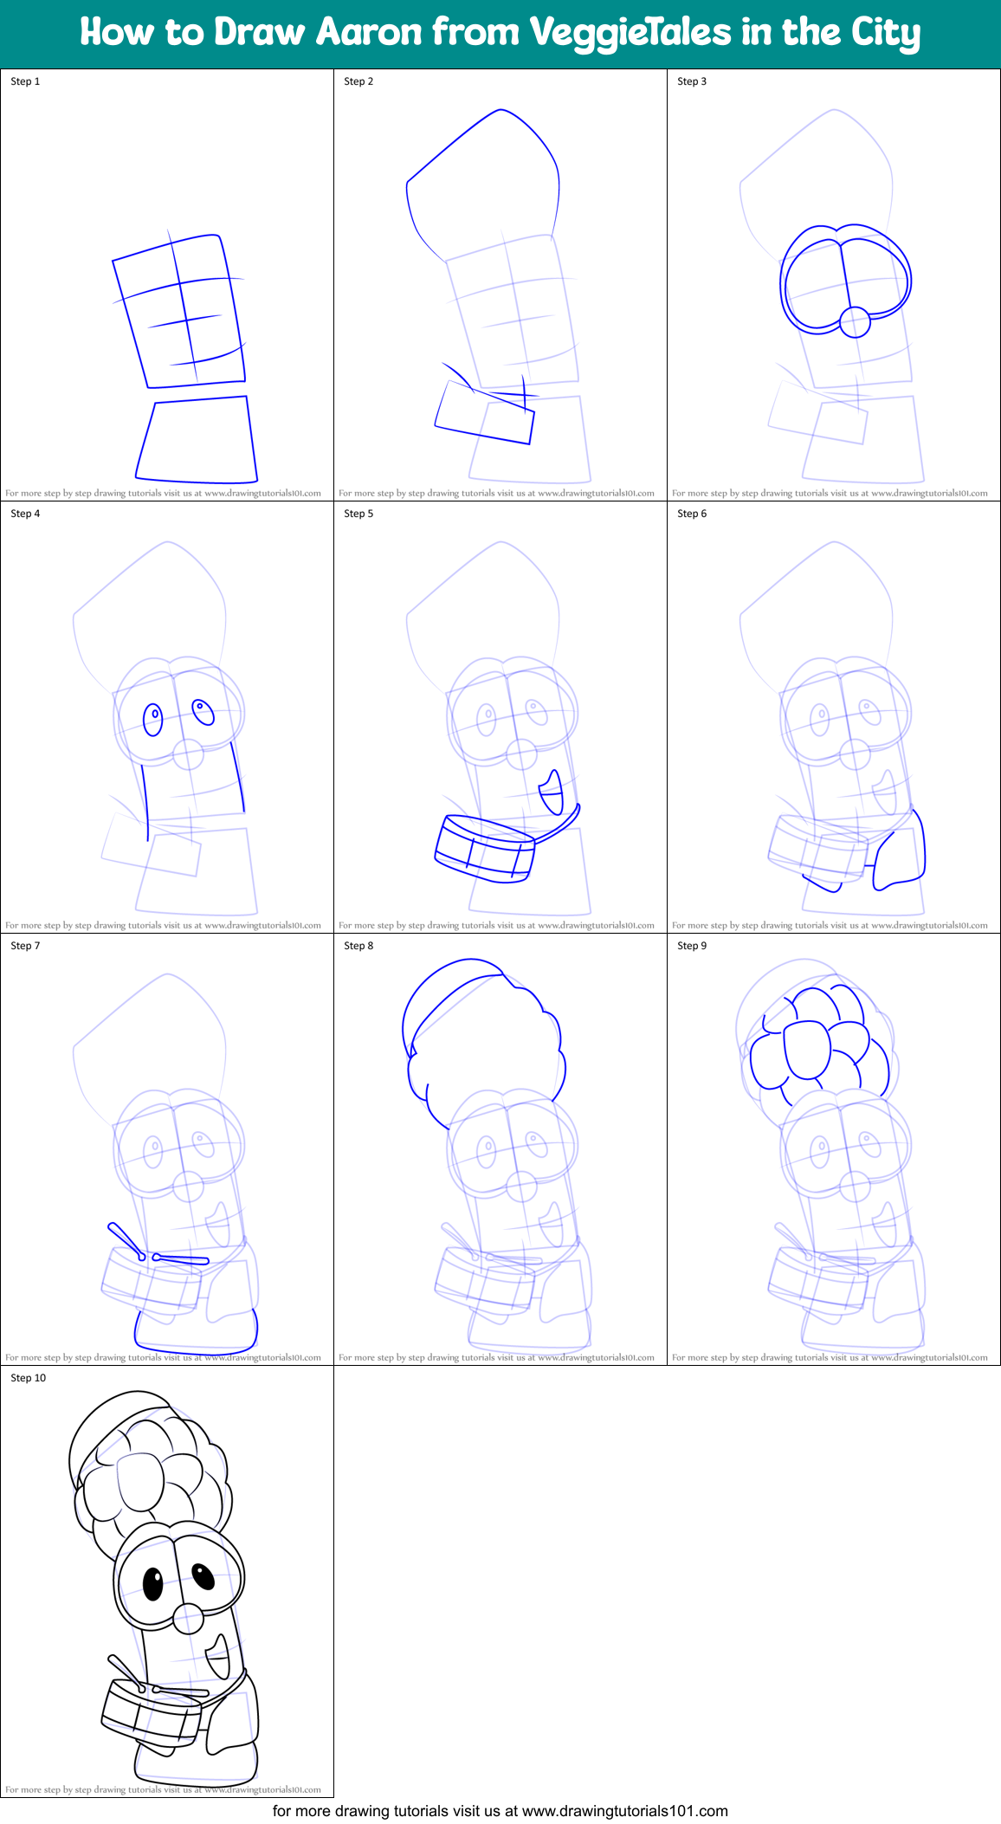Click the 'Step 4' label
The height and width of the screenshot is (1824, 1001).
25,514
